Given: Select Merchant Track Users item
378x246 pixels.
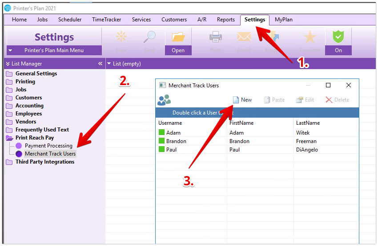Looking at the screenshot, I should [x=50, y=154].
